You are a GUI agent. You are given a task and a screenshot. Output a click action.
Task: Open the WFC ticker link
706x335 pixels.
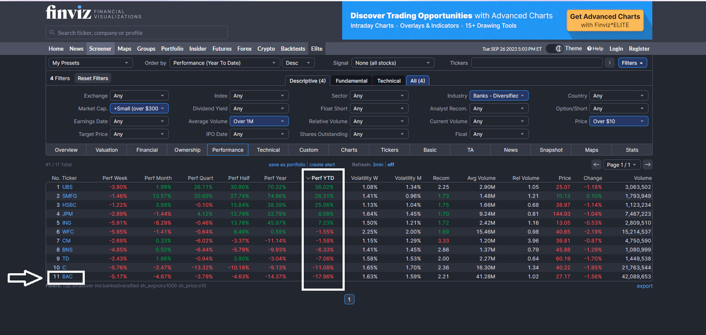(x=68, y=232)
